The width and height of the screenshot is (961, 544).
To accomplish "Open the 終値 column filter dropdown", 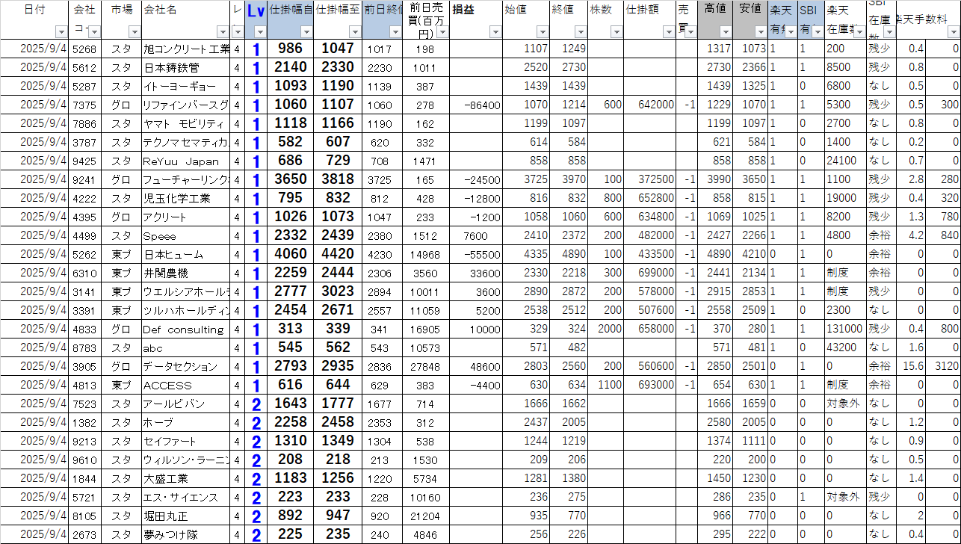I will 581,32.
